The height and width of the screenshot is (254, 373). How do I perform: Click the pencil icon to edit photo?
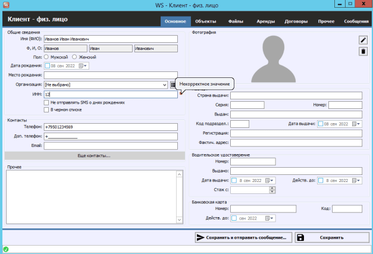pyautogui.click(x=363, y=40)
